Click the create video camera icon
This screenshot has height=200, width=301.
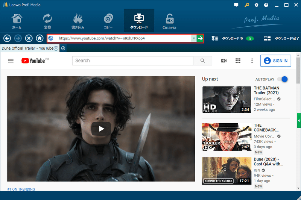[x=224, y=61]
